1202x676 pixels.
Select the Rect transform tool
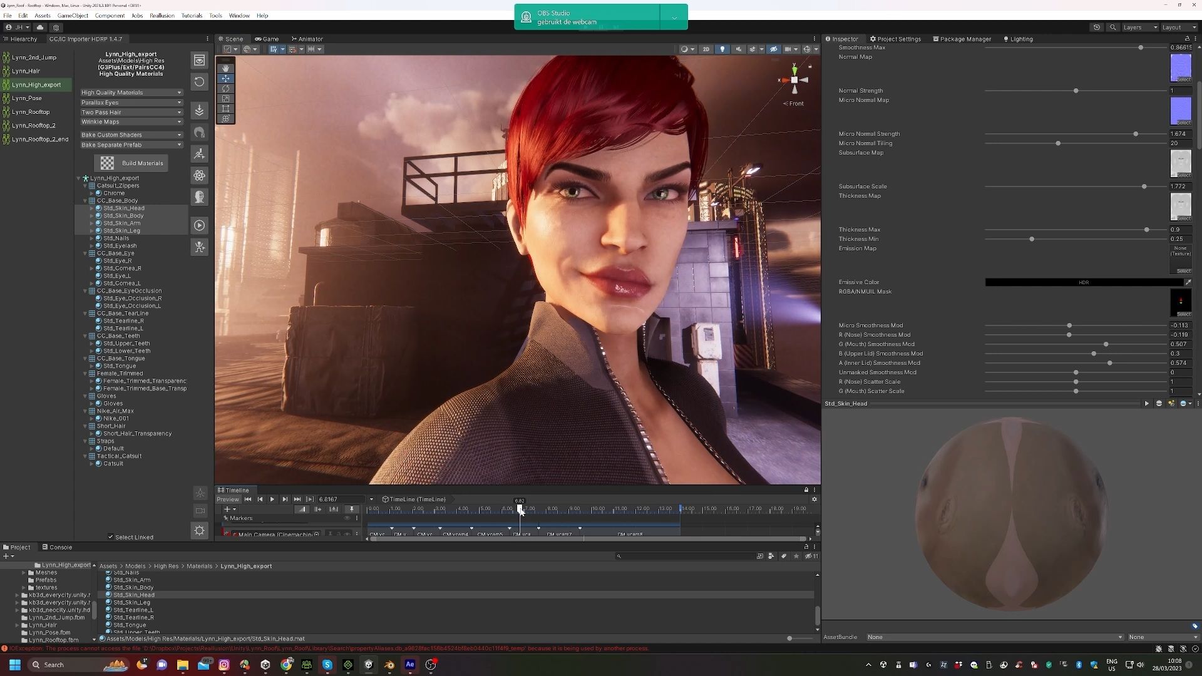pos(225,108)
